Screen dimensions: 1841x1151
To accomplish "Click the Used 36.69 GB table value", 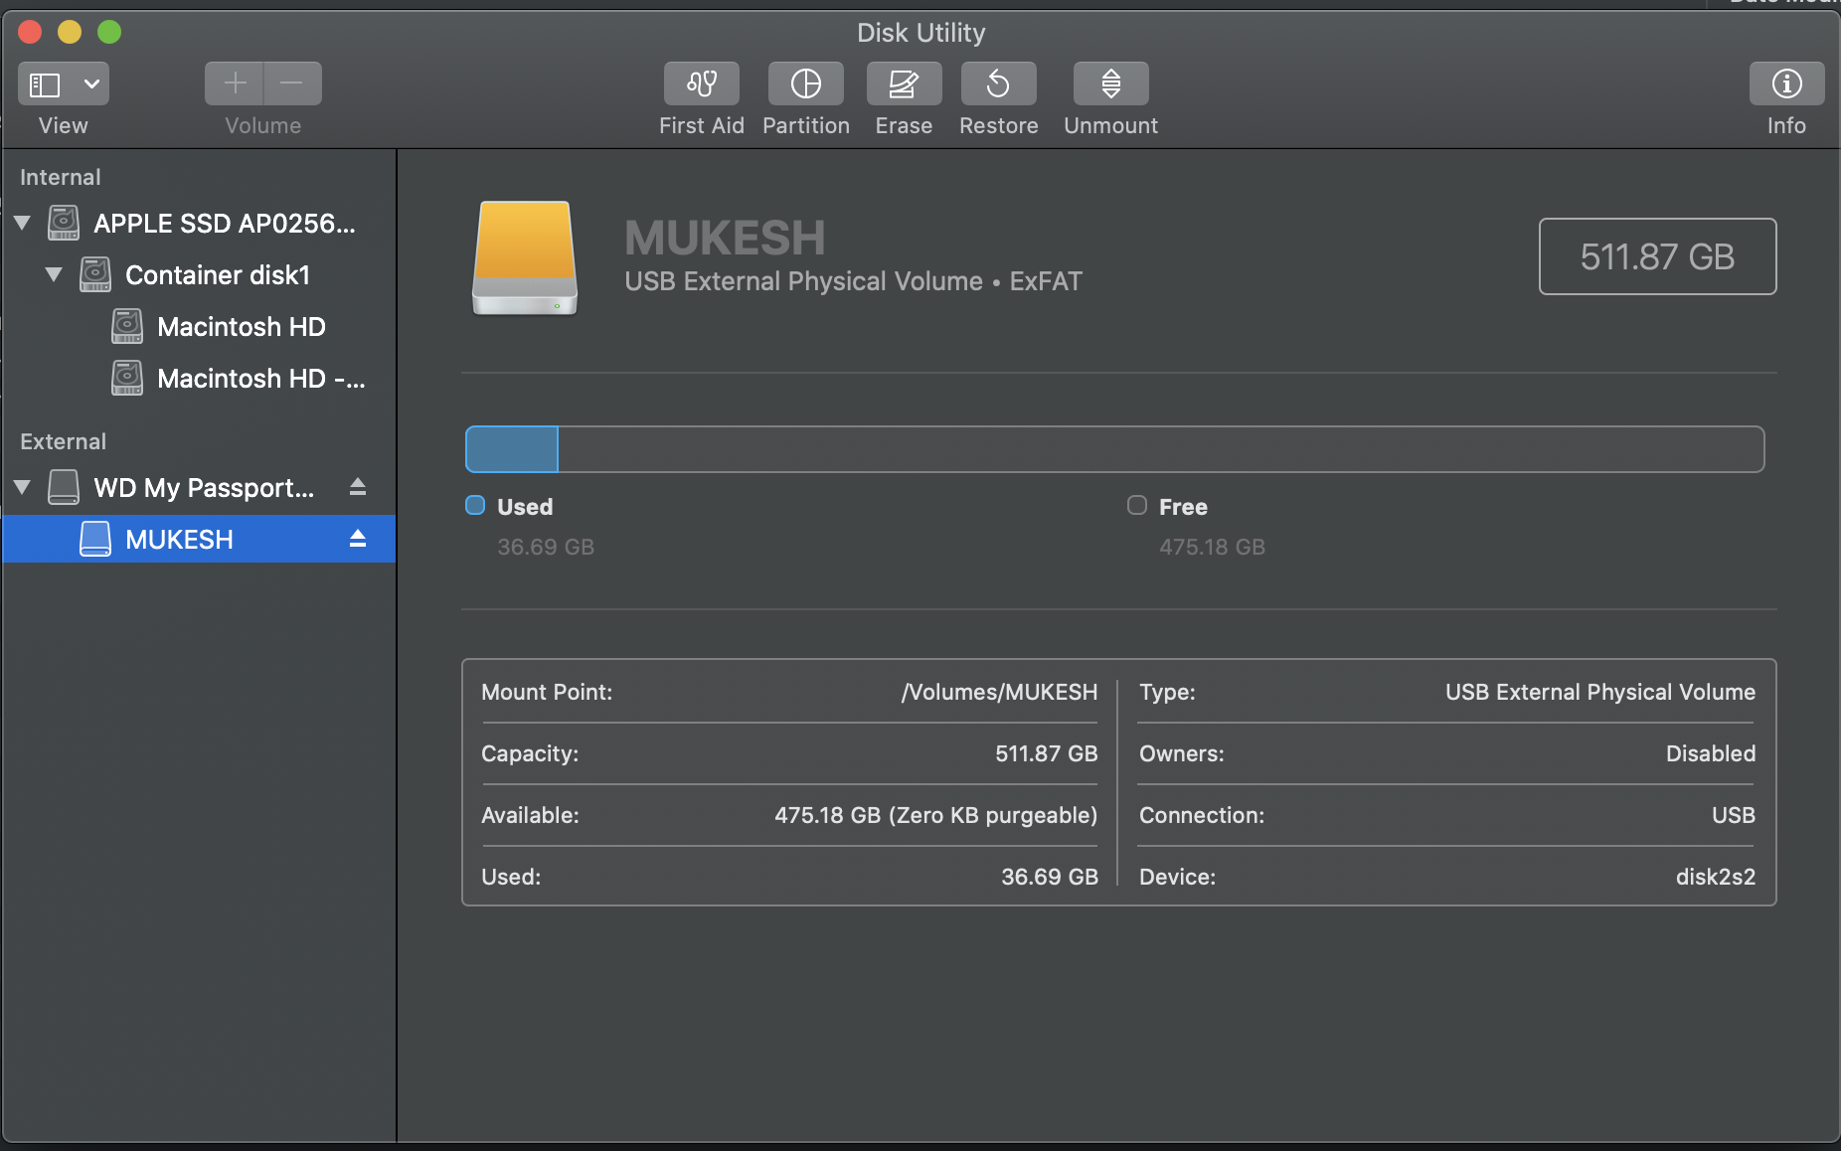I will pyautogui.click(x=1050, y=877).
